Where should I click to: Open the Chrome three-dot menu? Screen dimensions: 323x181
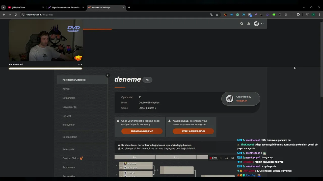coord(319,15)
